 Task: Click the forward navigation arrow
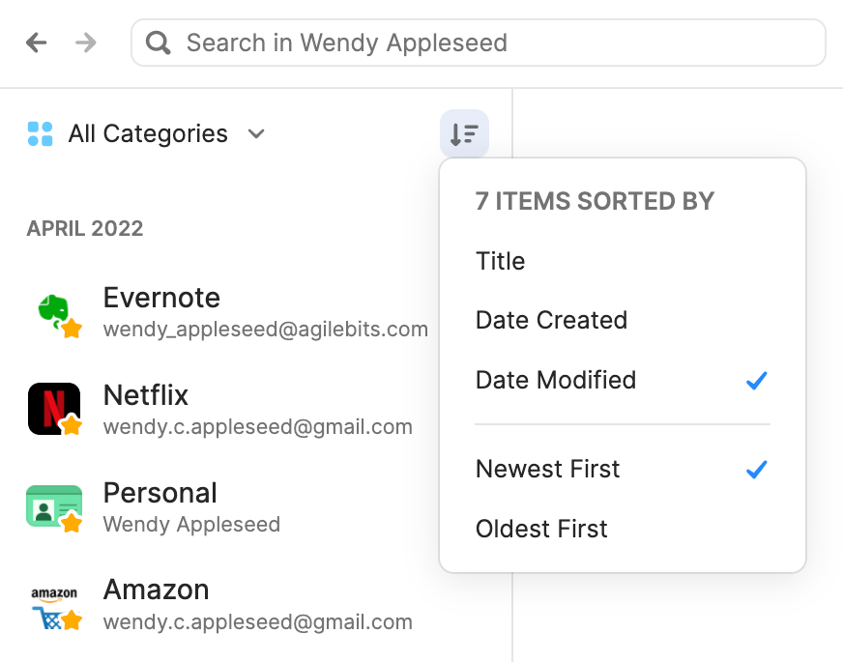point(86,43)
